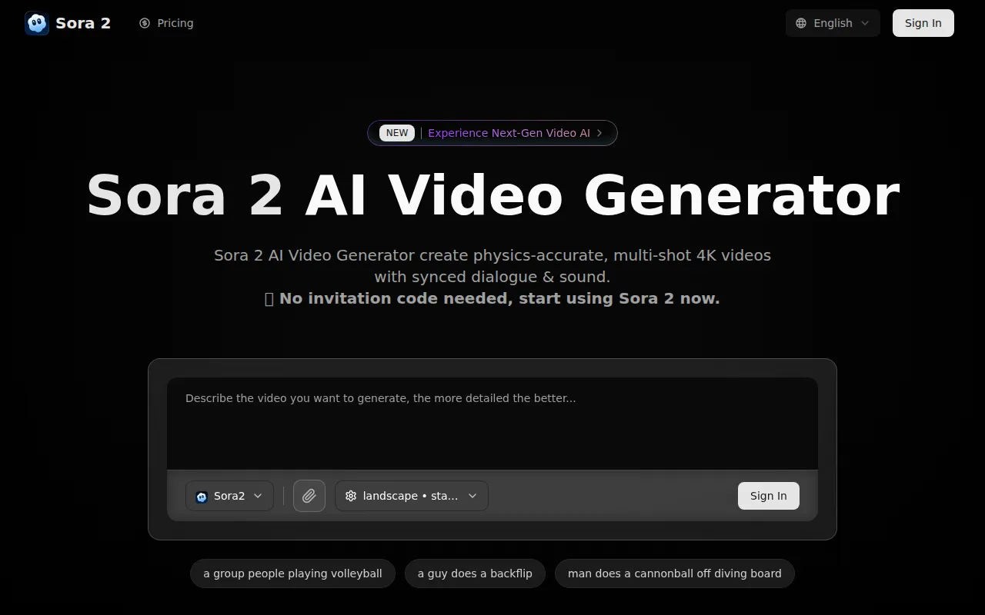Viewport: 985px width, 615px height.
Task: Click the Pricing tag icon
Action: pyautogui.click(x=144, y=23)
